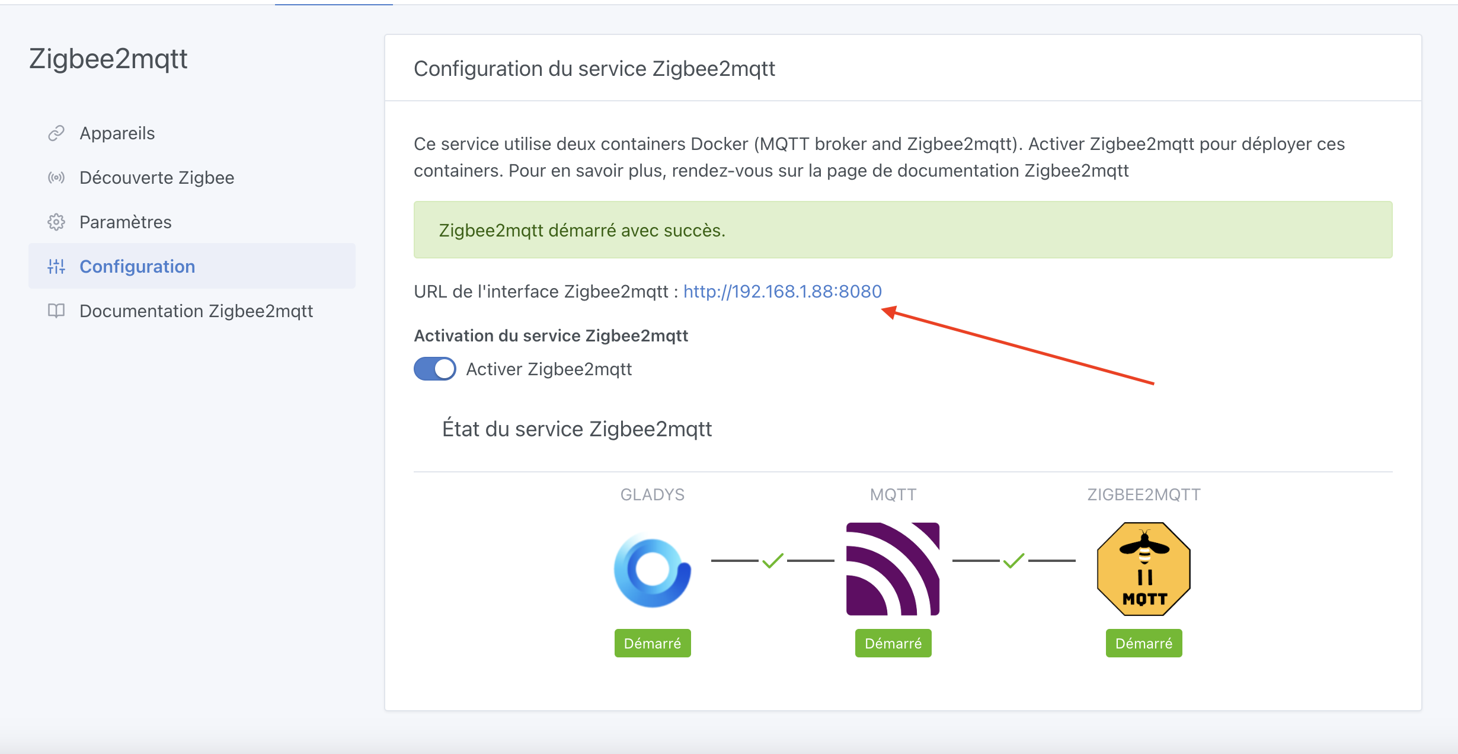
Task: Click the Démarré badge under ZIGBEE2MQTT
Action: click(x=1143, y=643)
